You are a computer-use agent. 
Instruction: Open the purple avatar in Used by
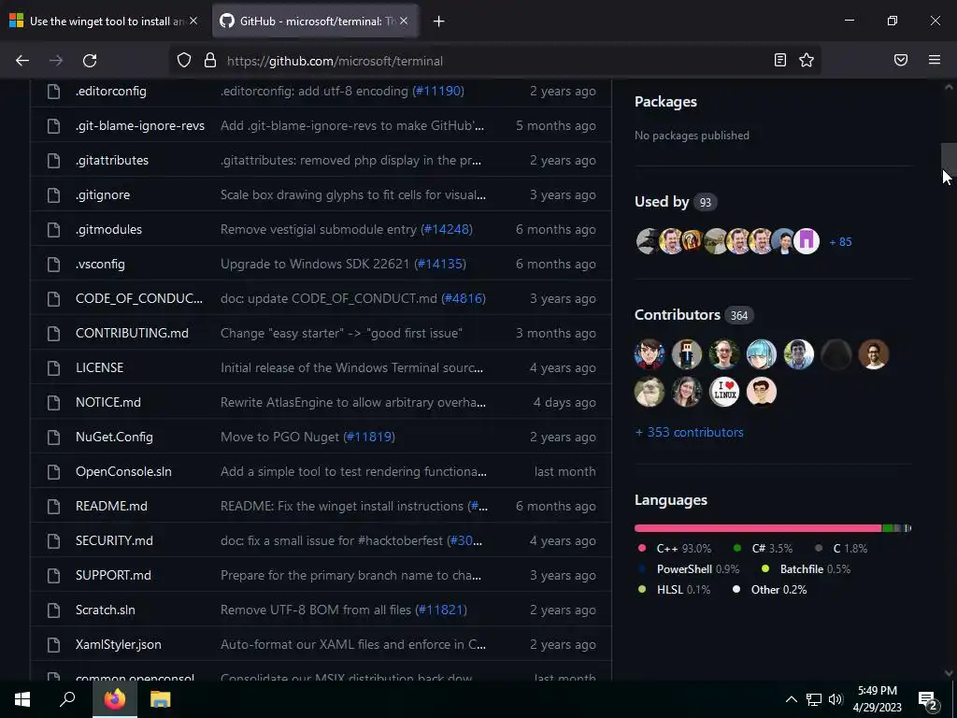tap(807, 241)
